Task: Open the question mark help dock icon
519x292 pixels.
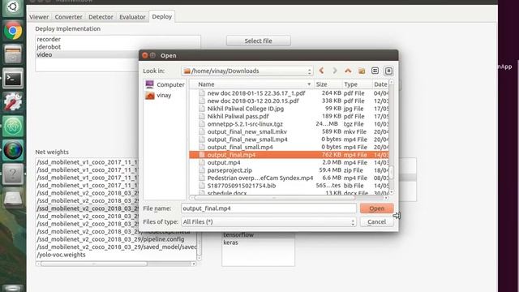Action: coord(13,174)
